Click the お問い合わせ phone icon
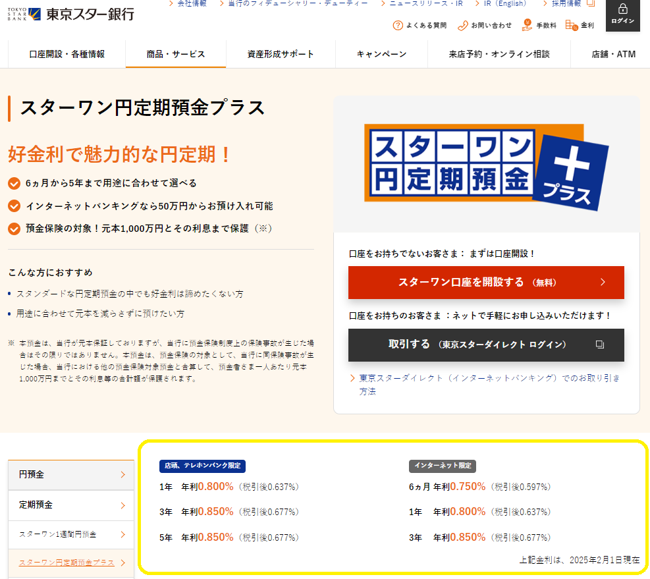 tap(462, 26)
